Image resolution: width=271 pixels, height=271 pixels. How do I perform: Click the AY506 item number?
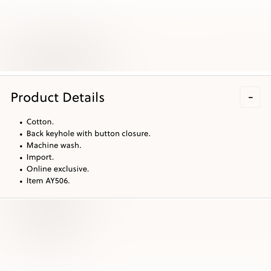[57, 181]
